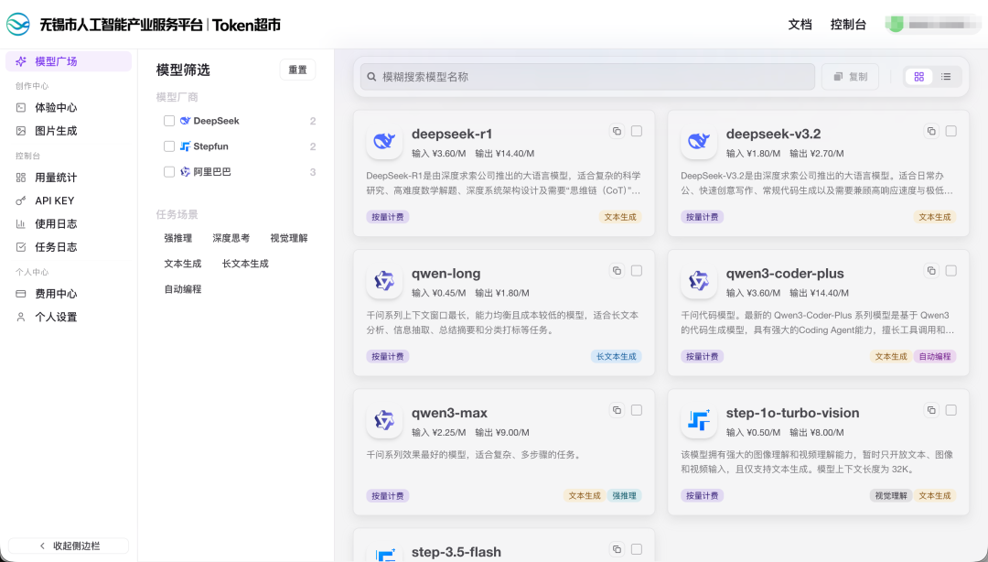Open the qwen3-coder-plus model title
Screen dimensions: 988x562
785,273
